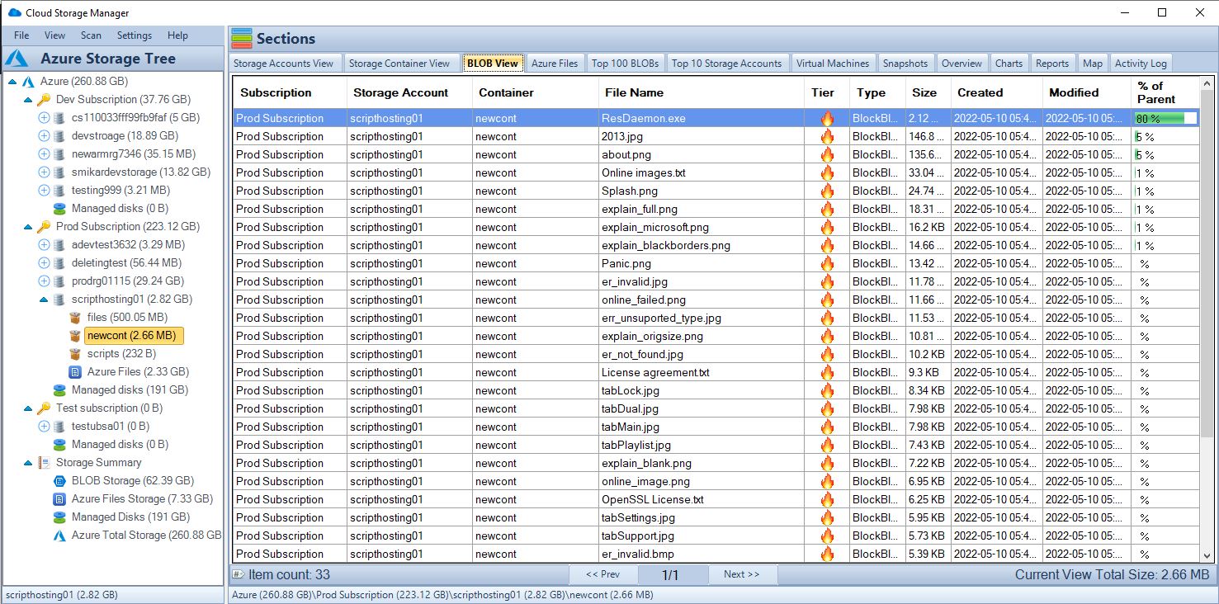Click the key icon next to Prod Subscription
This screenshot has height=604, width=1219.
[44, 227]
